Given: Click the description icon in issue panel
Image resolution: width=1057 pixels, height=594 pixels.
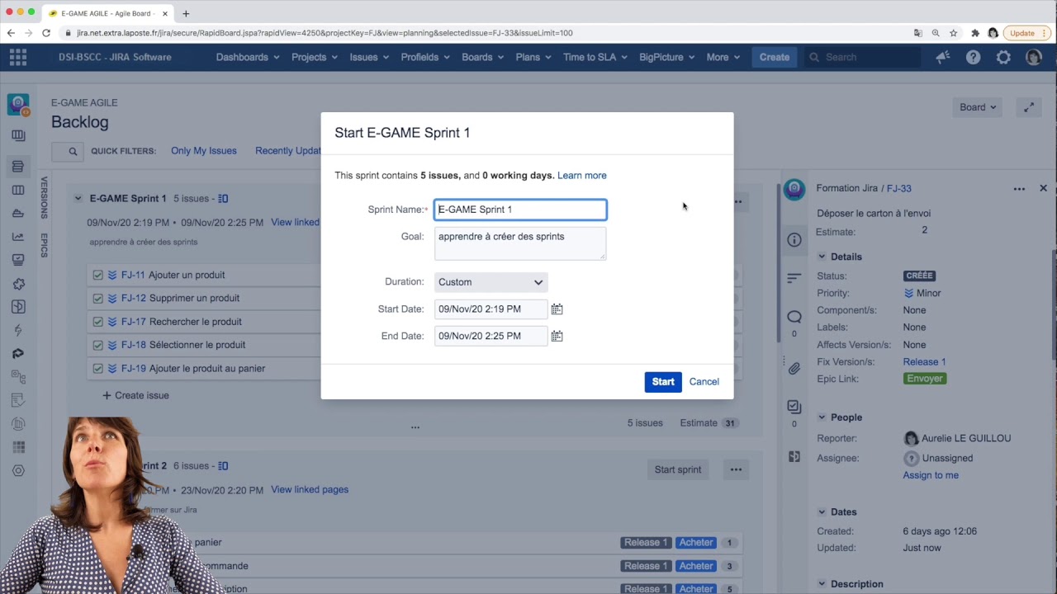Looking at the screenshot, I should pos(794,278).
